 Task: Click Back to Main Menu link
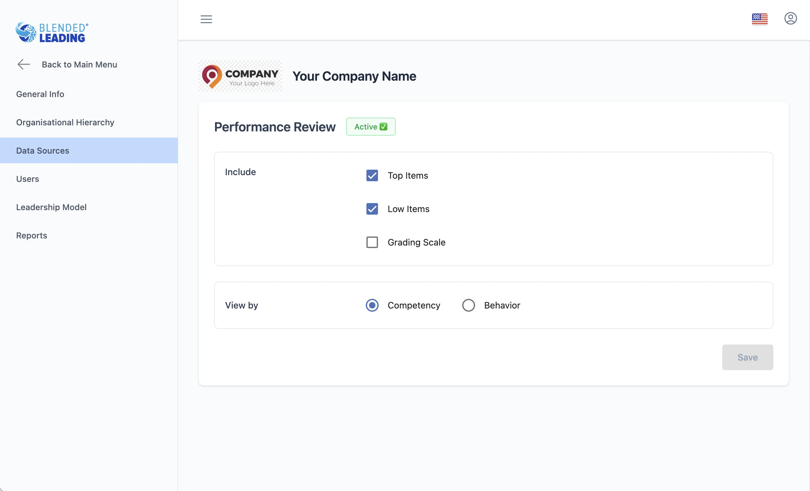point(79,64)
